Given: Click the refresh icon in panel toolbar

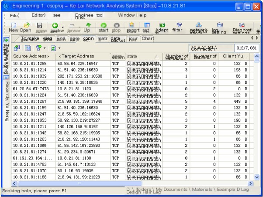Looking at the screenshot, I should 53,48.
